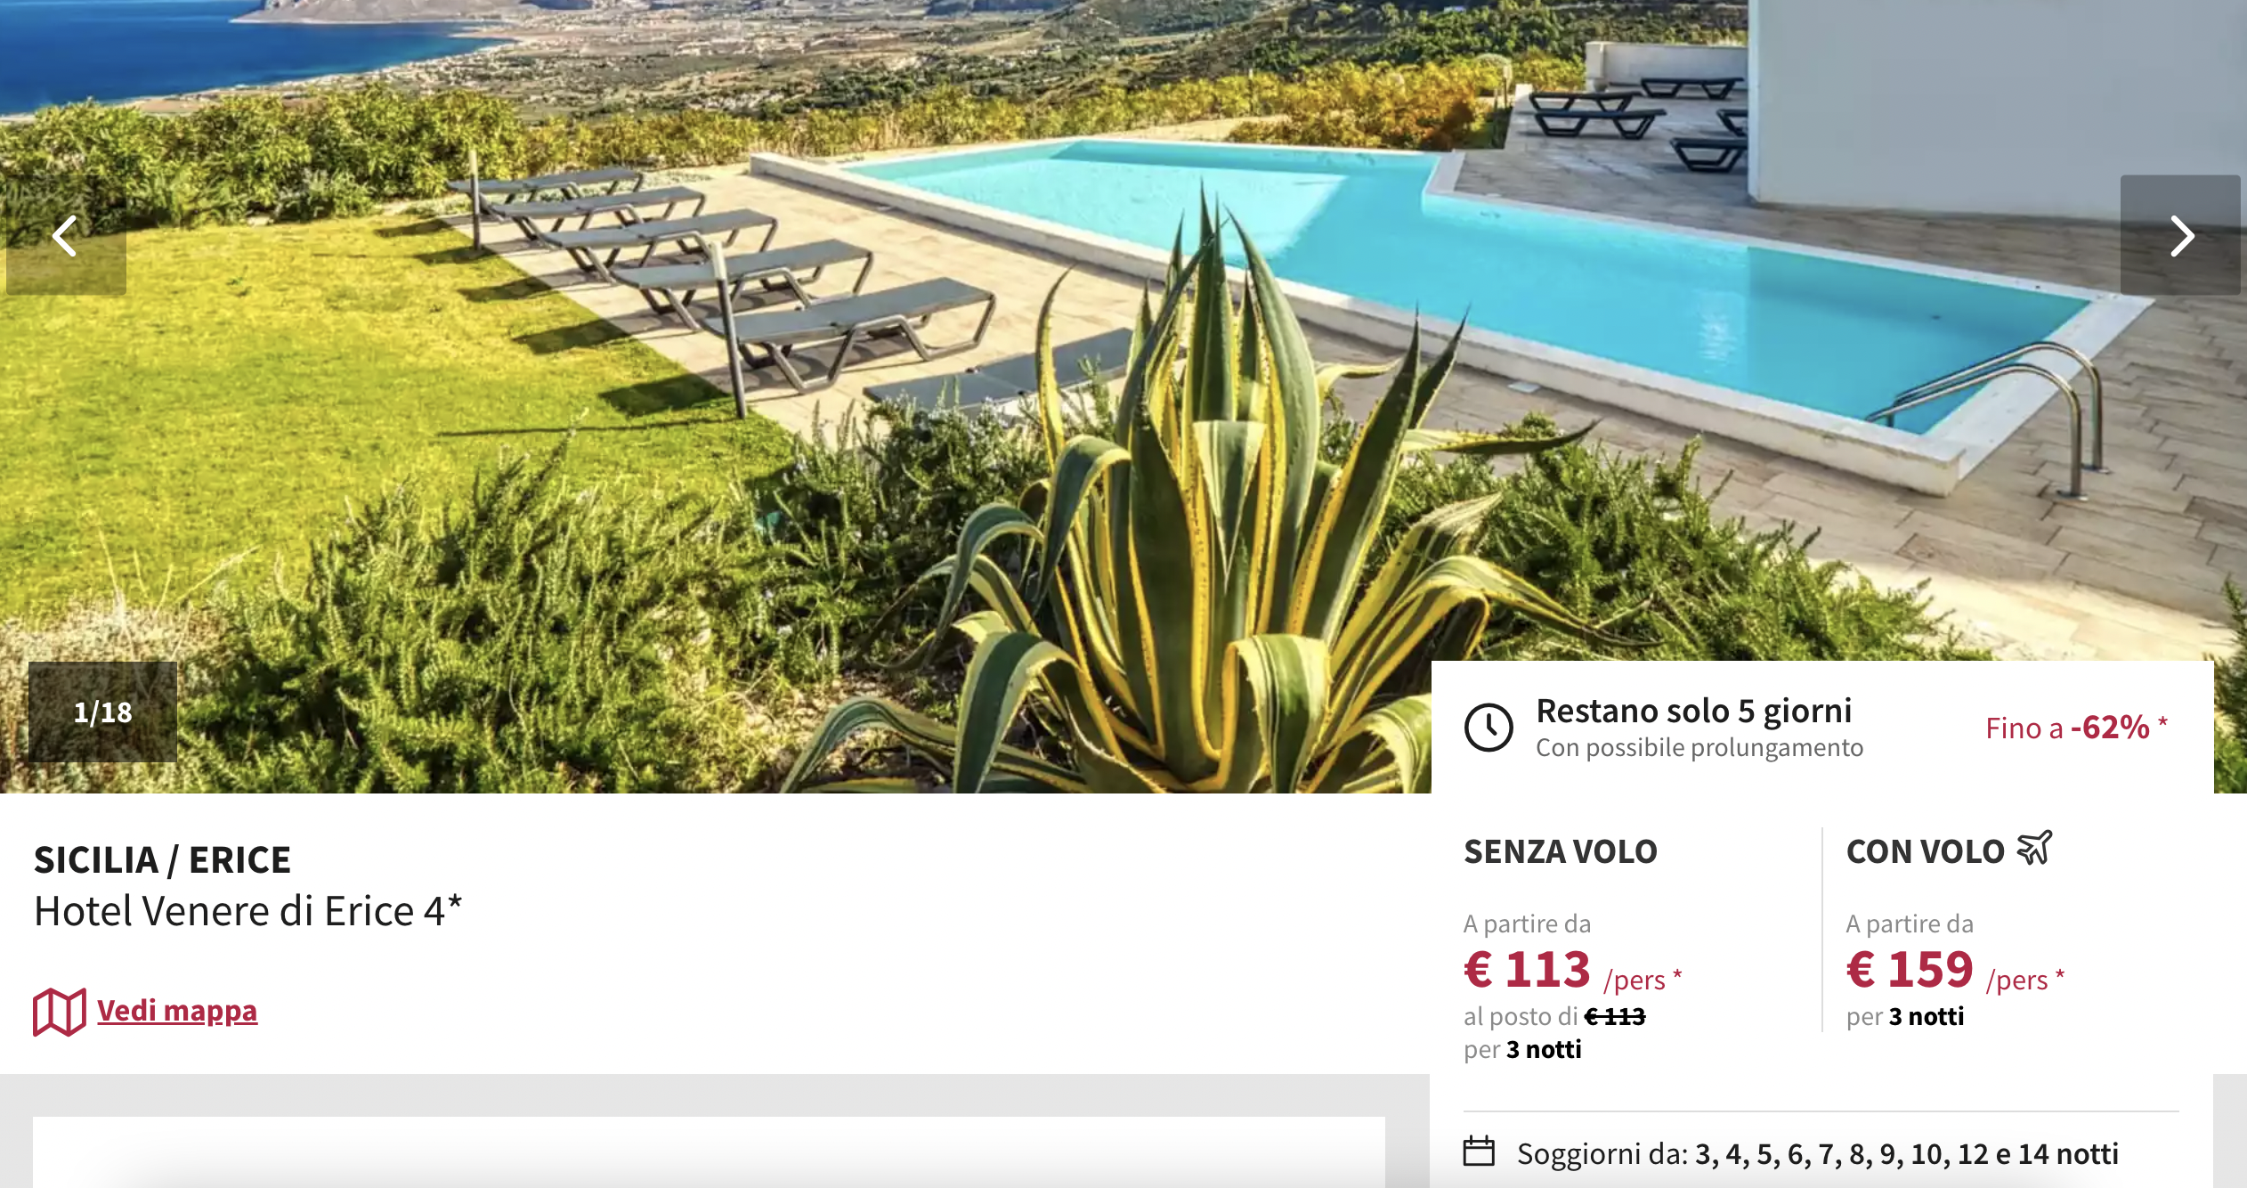Click the Soggiorni da nights list text
Viewport: 2247px width, 1188px height.
click(x=1817, y=1153)
